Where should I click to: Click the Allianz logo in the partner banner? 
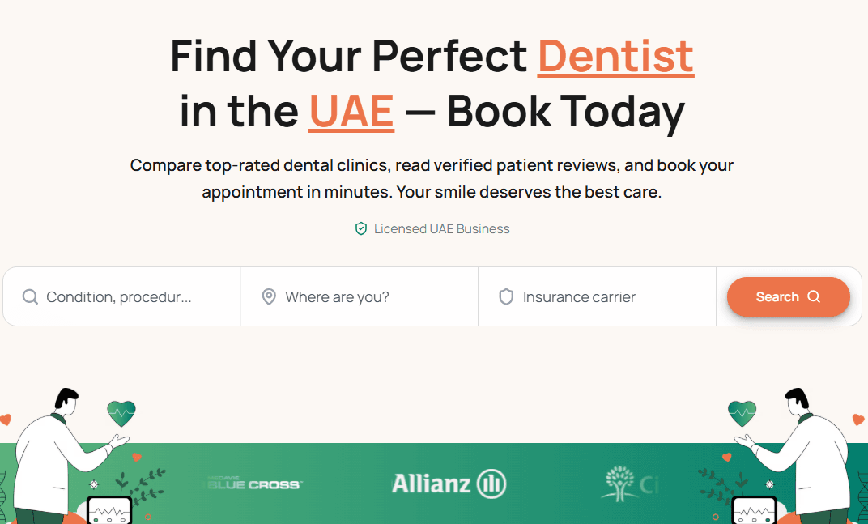click(448, 483)
